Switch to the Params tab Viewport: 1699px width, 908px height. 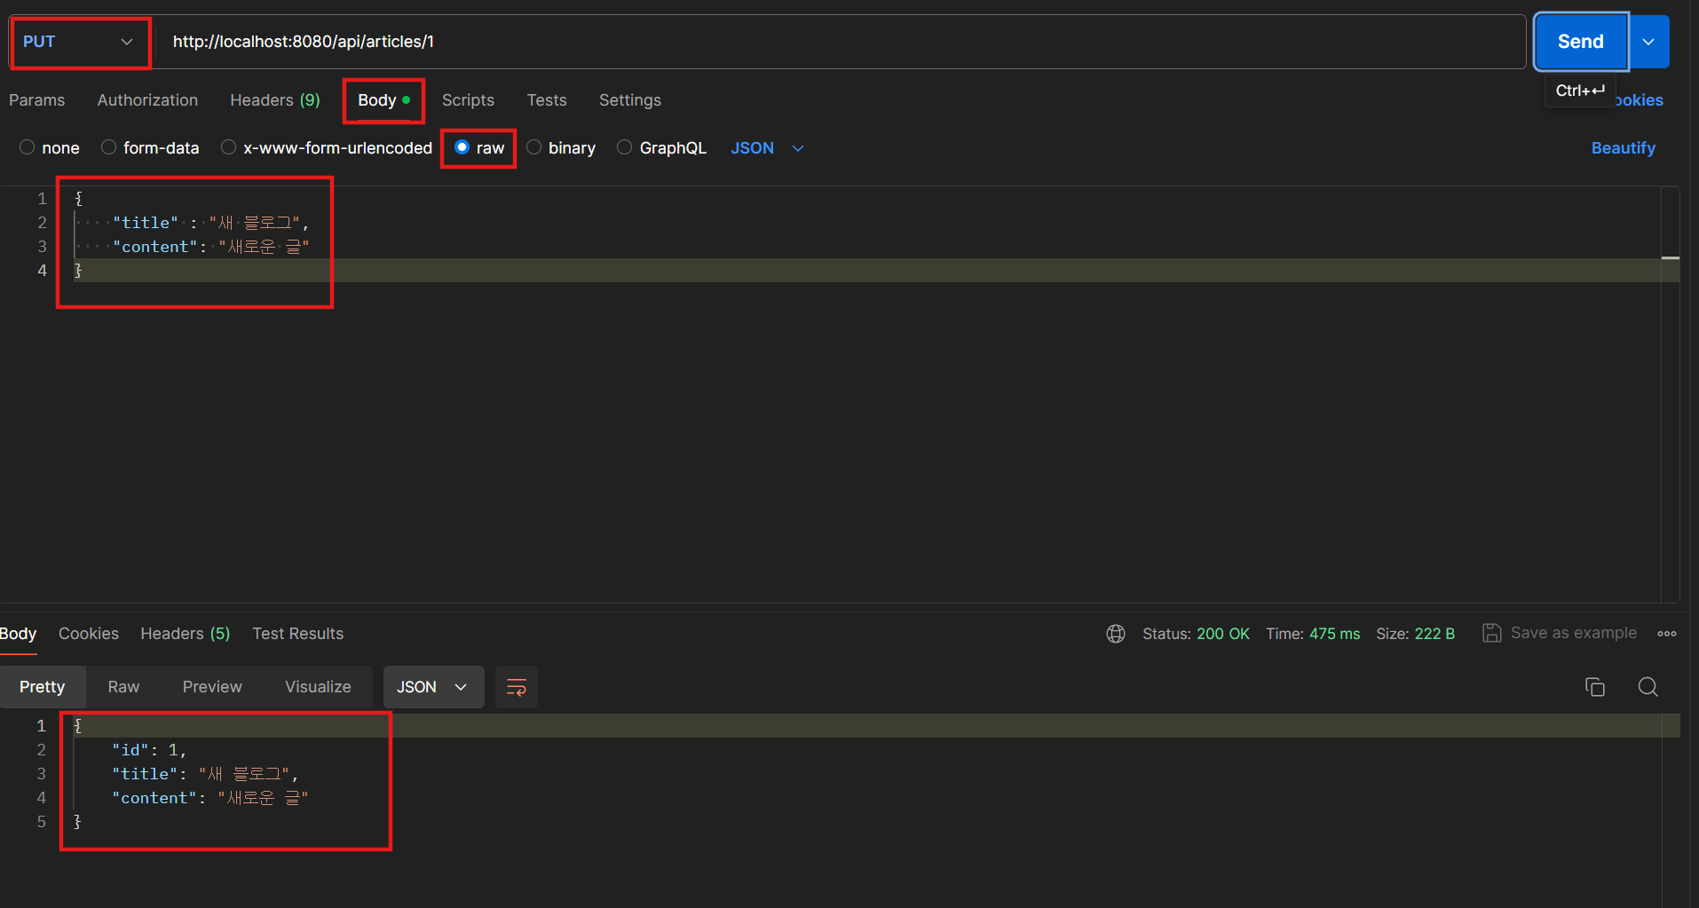[36, 100]
